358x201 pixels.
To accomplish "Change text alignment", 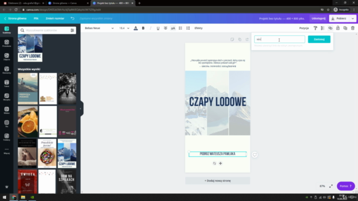I will click(x=166, y=28).
